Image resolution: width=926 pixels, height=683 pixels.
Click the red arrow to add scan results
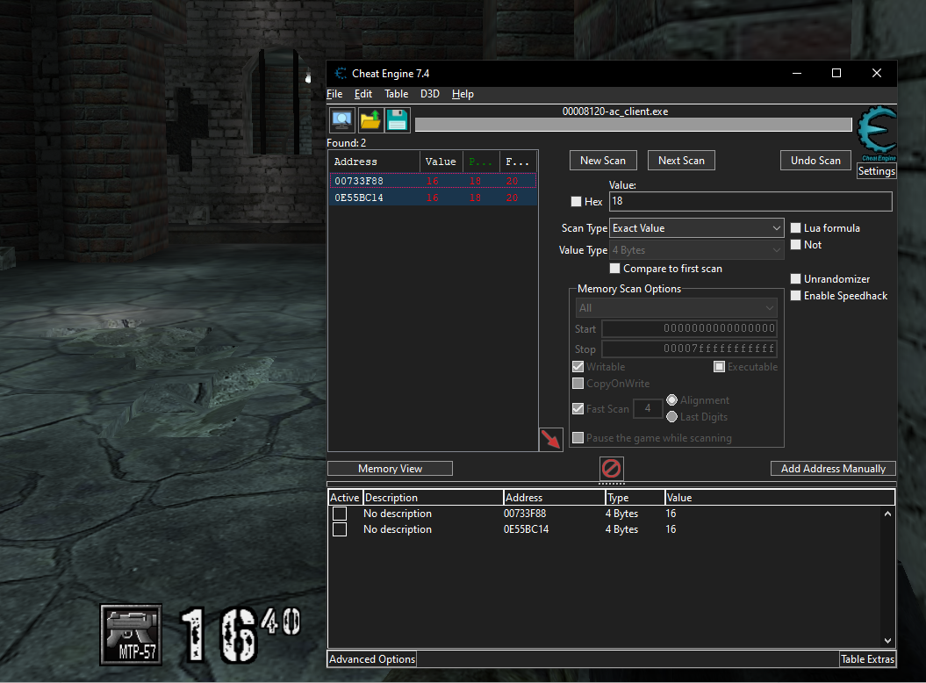pyautogui.click(x=551, y=439)
